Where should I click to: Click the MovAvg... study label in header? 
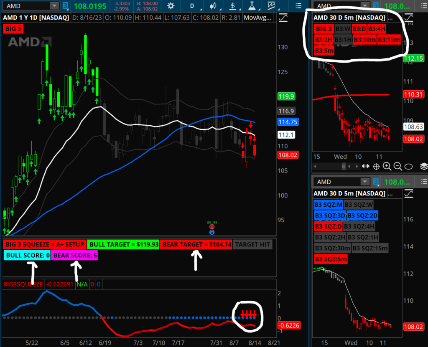pos(257,18)
